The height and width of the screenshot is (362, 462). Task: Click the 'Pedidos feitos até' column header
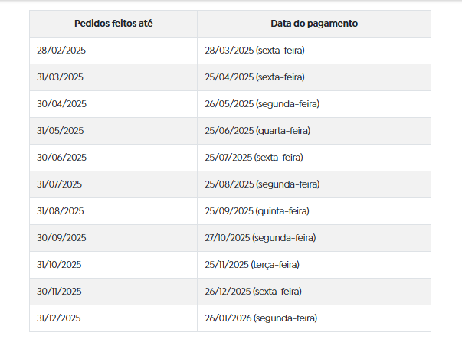tap(113, 24)
